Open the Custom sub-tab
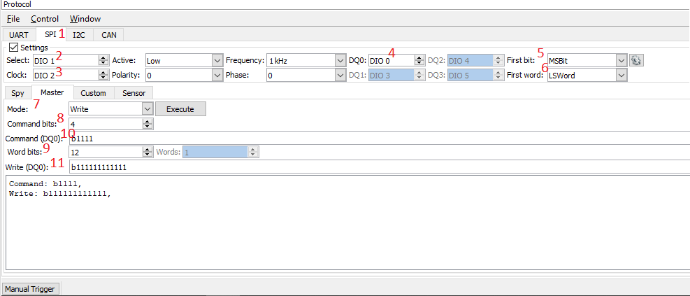690x296 pixels. click(93, 93)
